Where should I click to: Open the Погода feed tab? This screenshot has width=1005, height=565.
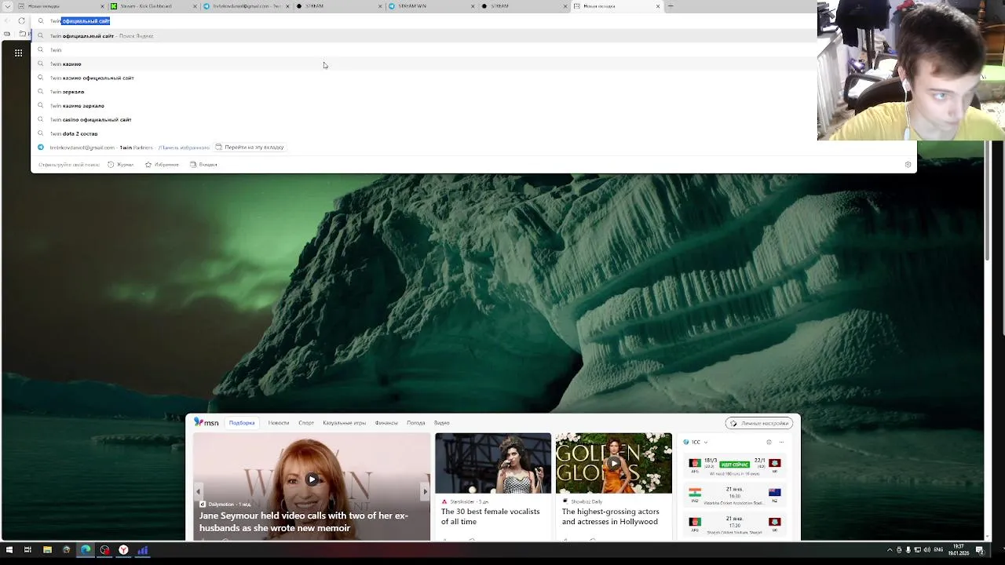[x=416, y=423]
